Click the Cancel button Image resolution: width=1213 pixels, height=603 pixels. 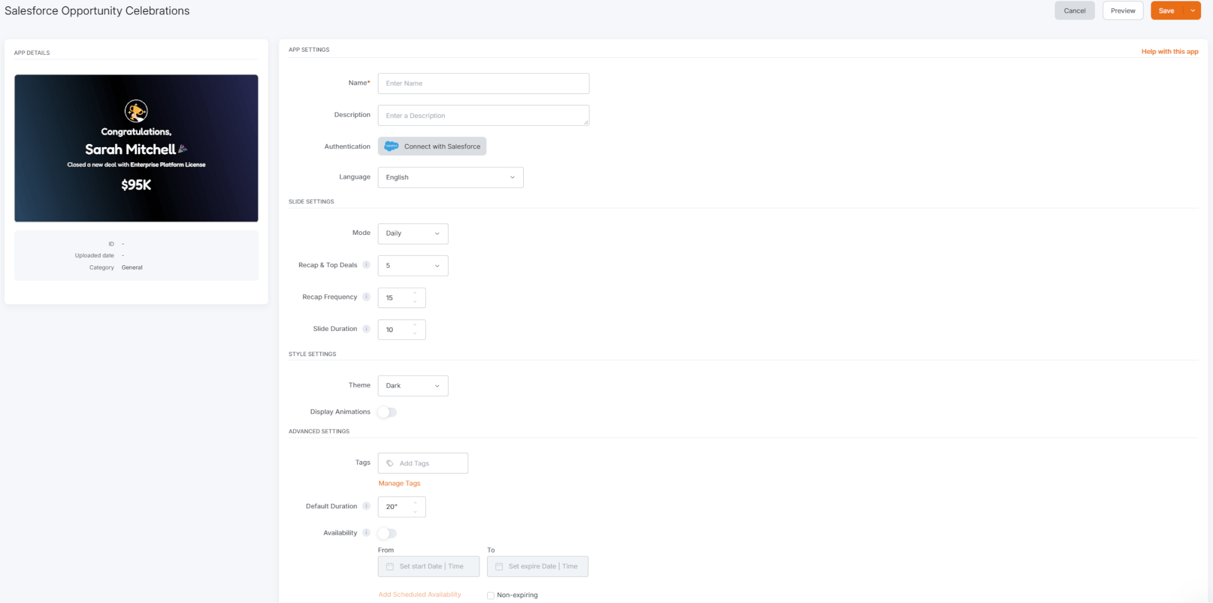tap(1075, 11)
